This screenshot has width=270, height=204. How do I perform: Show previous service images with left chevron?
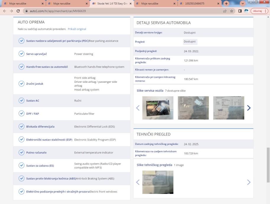click(138, 108)
